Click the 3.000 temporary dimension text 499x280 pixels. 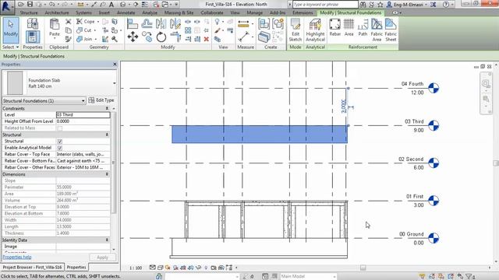tap(343, 107)
